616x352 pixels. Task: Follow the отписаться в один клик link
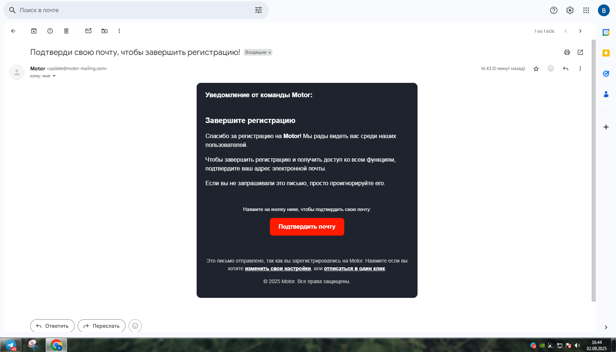click(354, 269)
